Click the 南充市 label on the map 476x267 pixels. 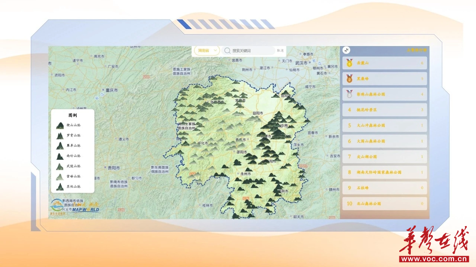pyautogui.click(x=99, y=56)
